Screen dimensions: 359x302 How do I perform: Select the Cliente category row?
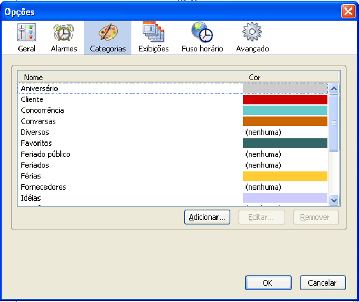[173, 99]
